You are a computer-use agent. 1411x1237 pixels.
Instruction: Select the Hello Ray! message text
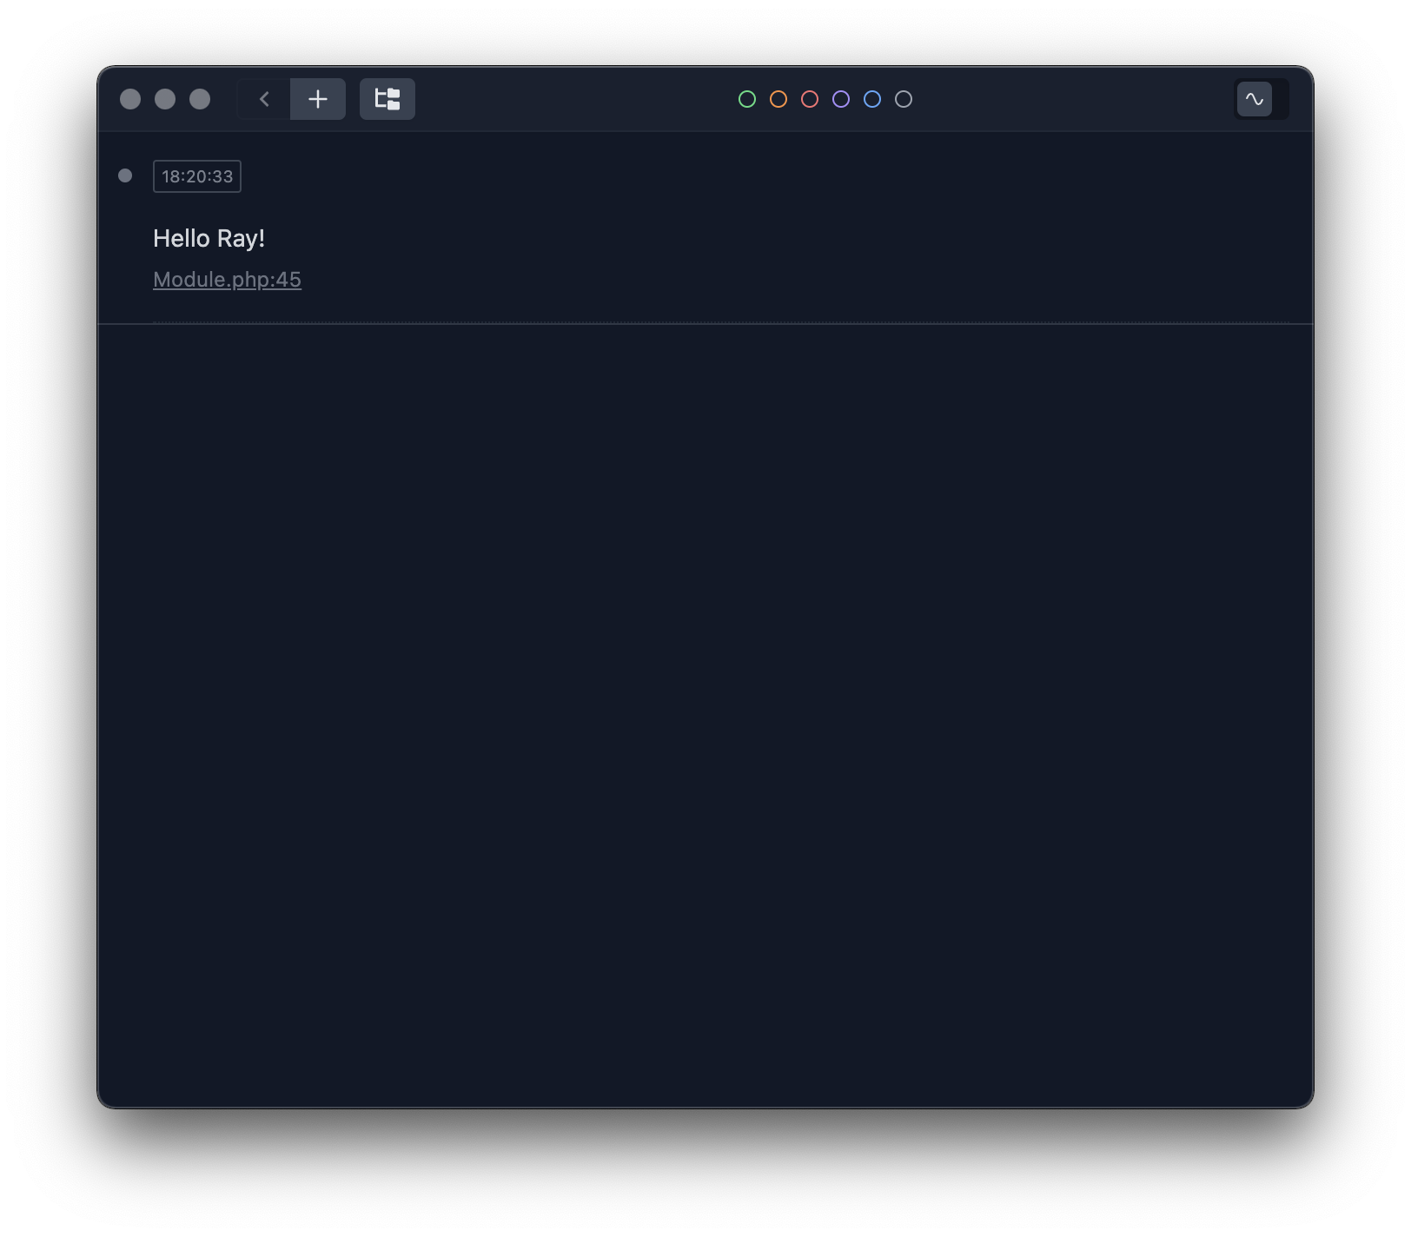pyautogui.click(x=209, y=238)
